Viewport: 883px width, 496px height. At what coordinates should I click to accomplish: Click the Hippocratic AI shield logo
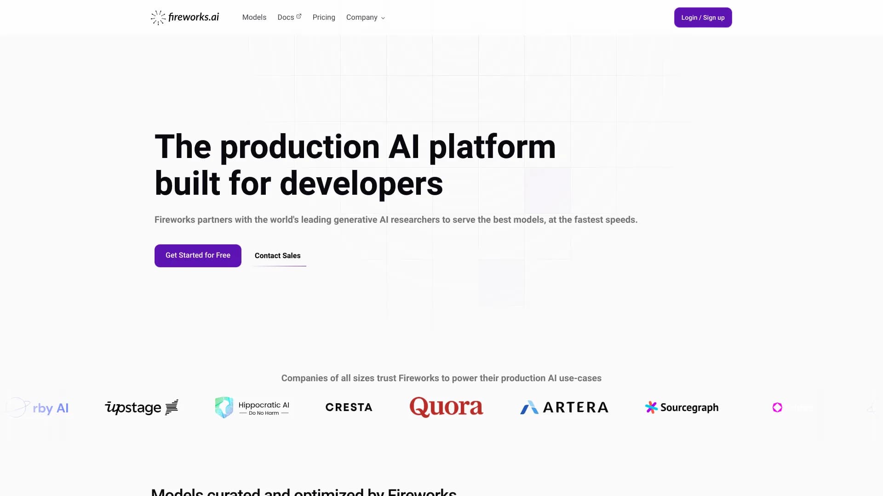pos(224,407)
